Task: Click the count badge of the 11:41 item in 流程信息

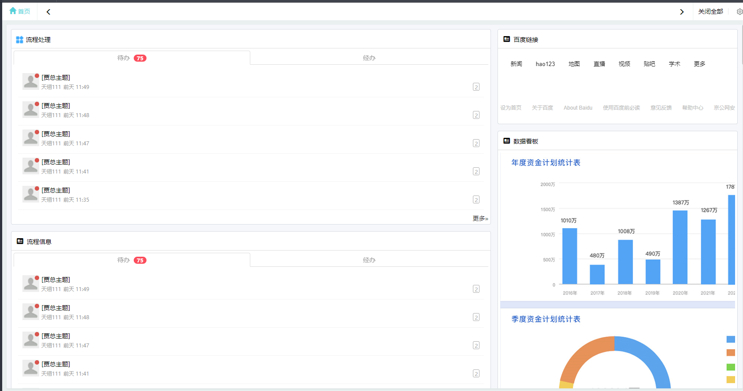Action: (x=476, y=373)
